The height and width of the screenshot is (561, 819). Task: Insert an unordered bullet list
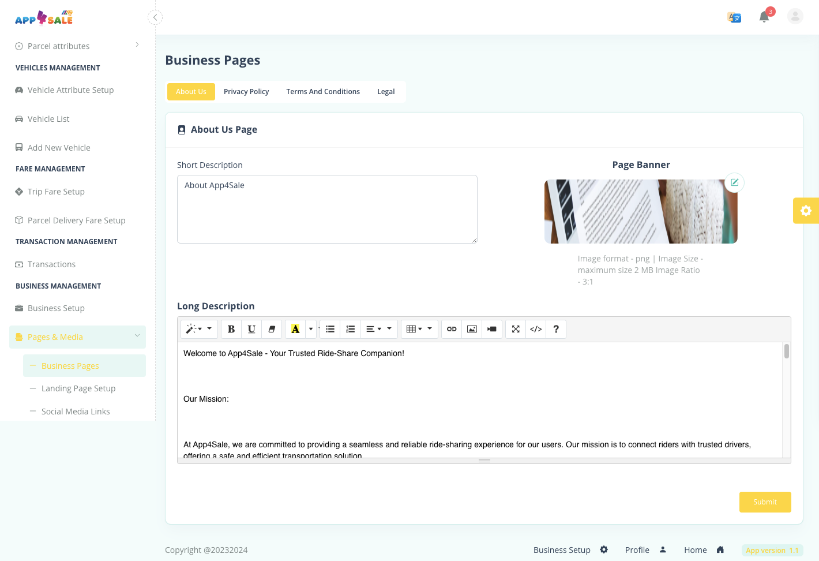tap(330, 329)
